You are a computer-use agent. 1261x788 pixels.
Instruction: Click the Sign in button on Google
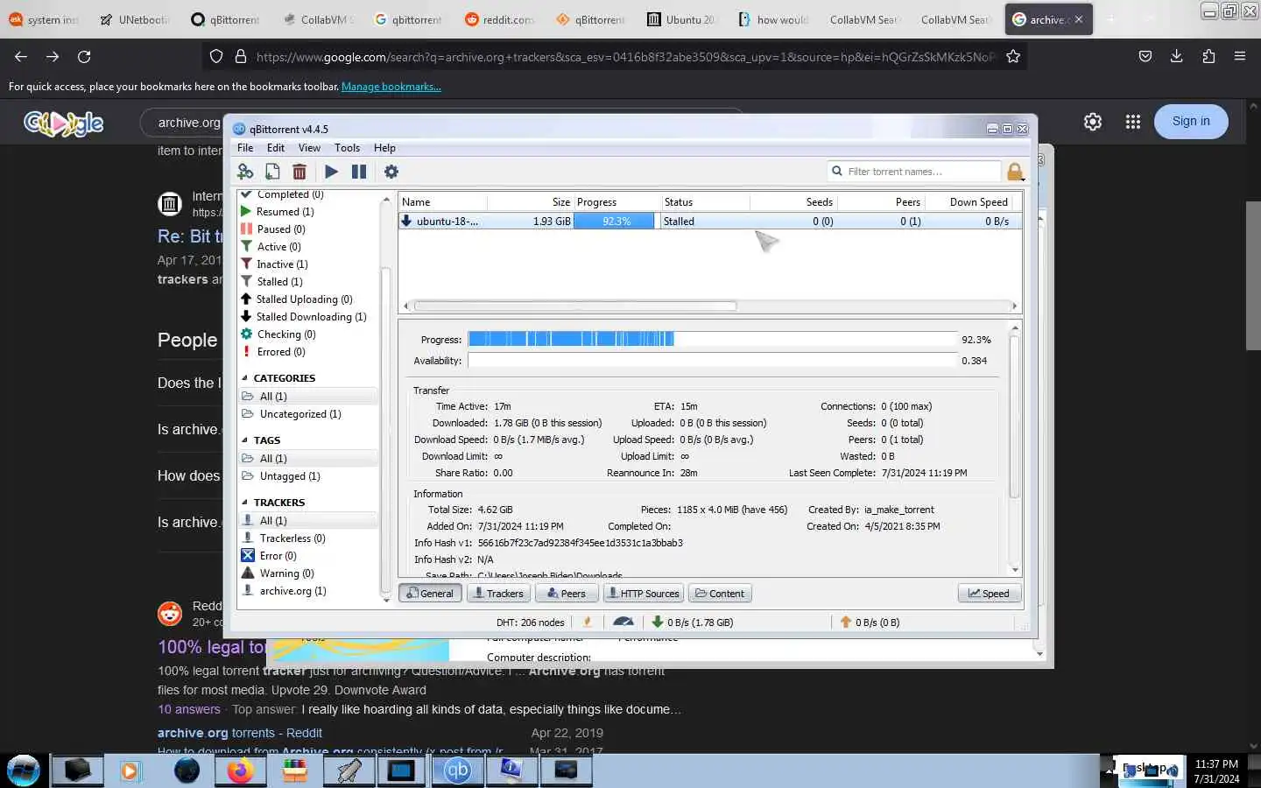1191,122
